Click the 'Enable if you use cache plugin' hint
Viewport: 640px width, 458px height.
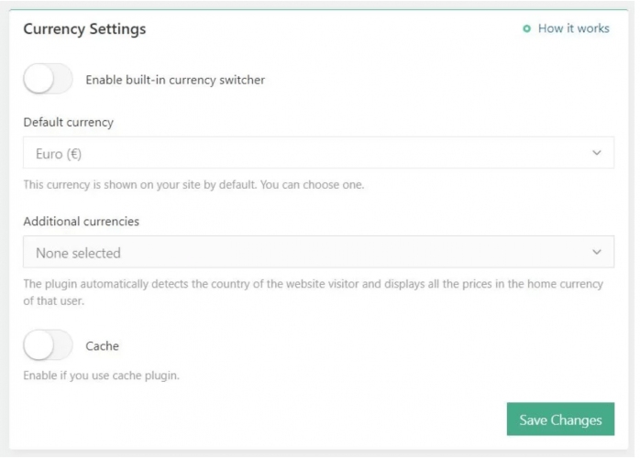pos(101,376)
